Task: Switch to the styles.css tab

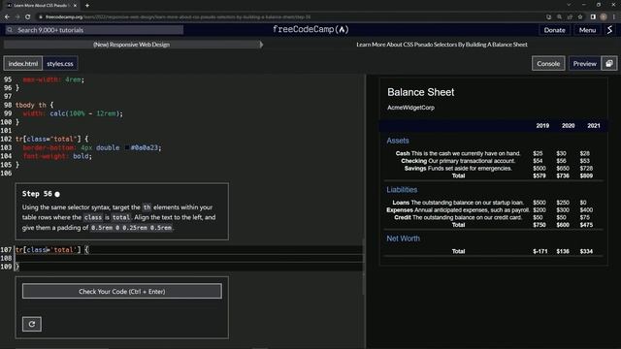Action: (60, 63)
